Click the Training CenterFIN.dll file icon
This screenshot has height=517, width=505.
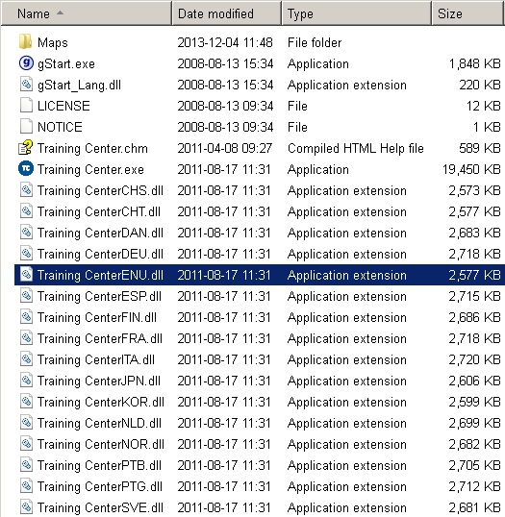point(26,317)
